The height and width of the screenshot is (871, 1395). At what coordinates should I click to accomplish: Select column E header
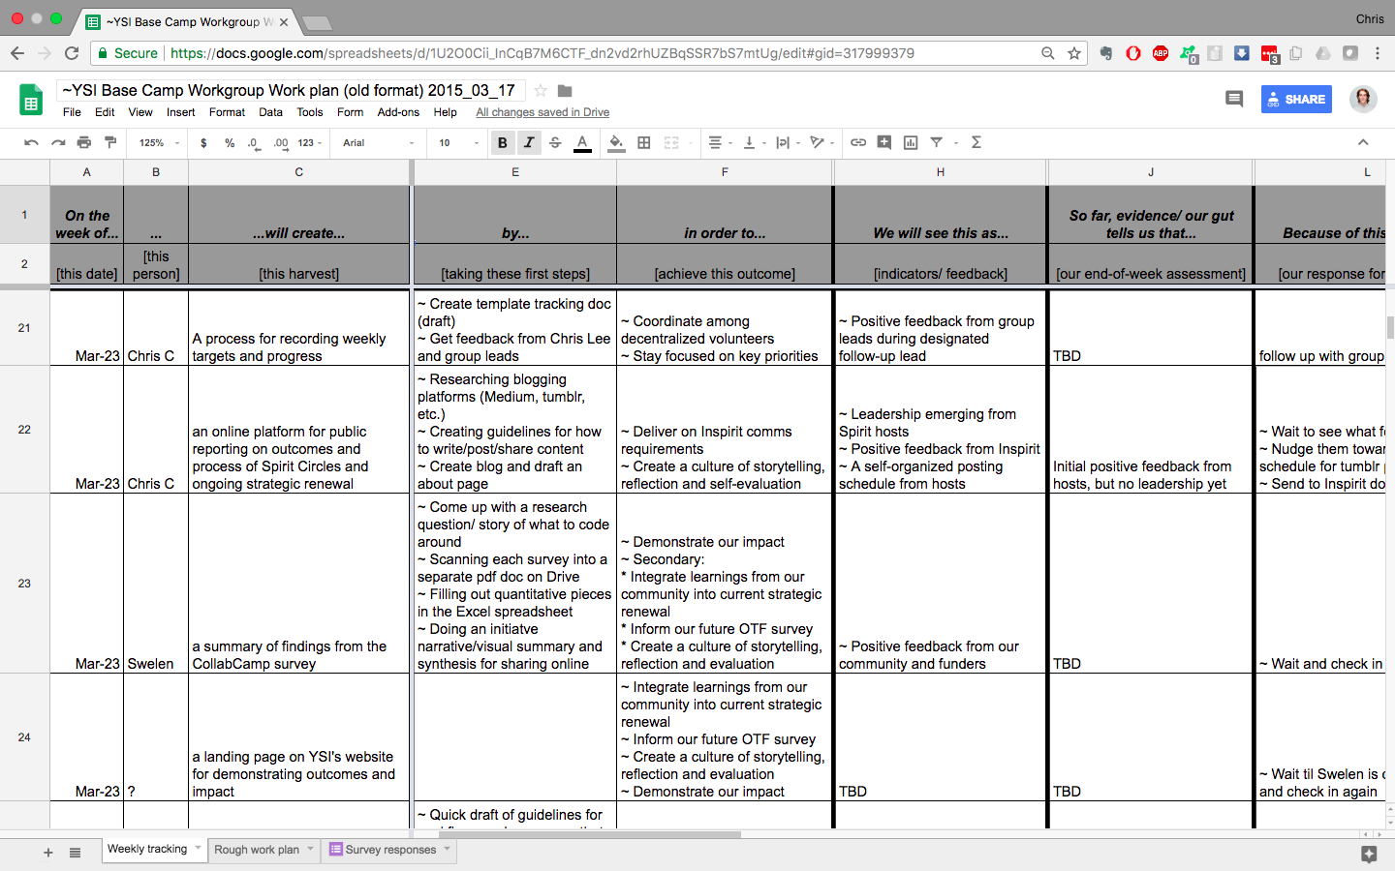(x=515, y=172)
